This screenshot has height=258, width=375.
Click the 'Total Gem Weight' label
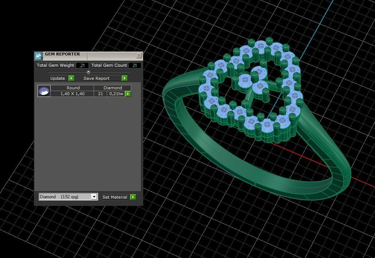(x=55, y=65)
